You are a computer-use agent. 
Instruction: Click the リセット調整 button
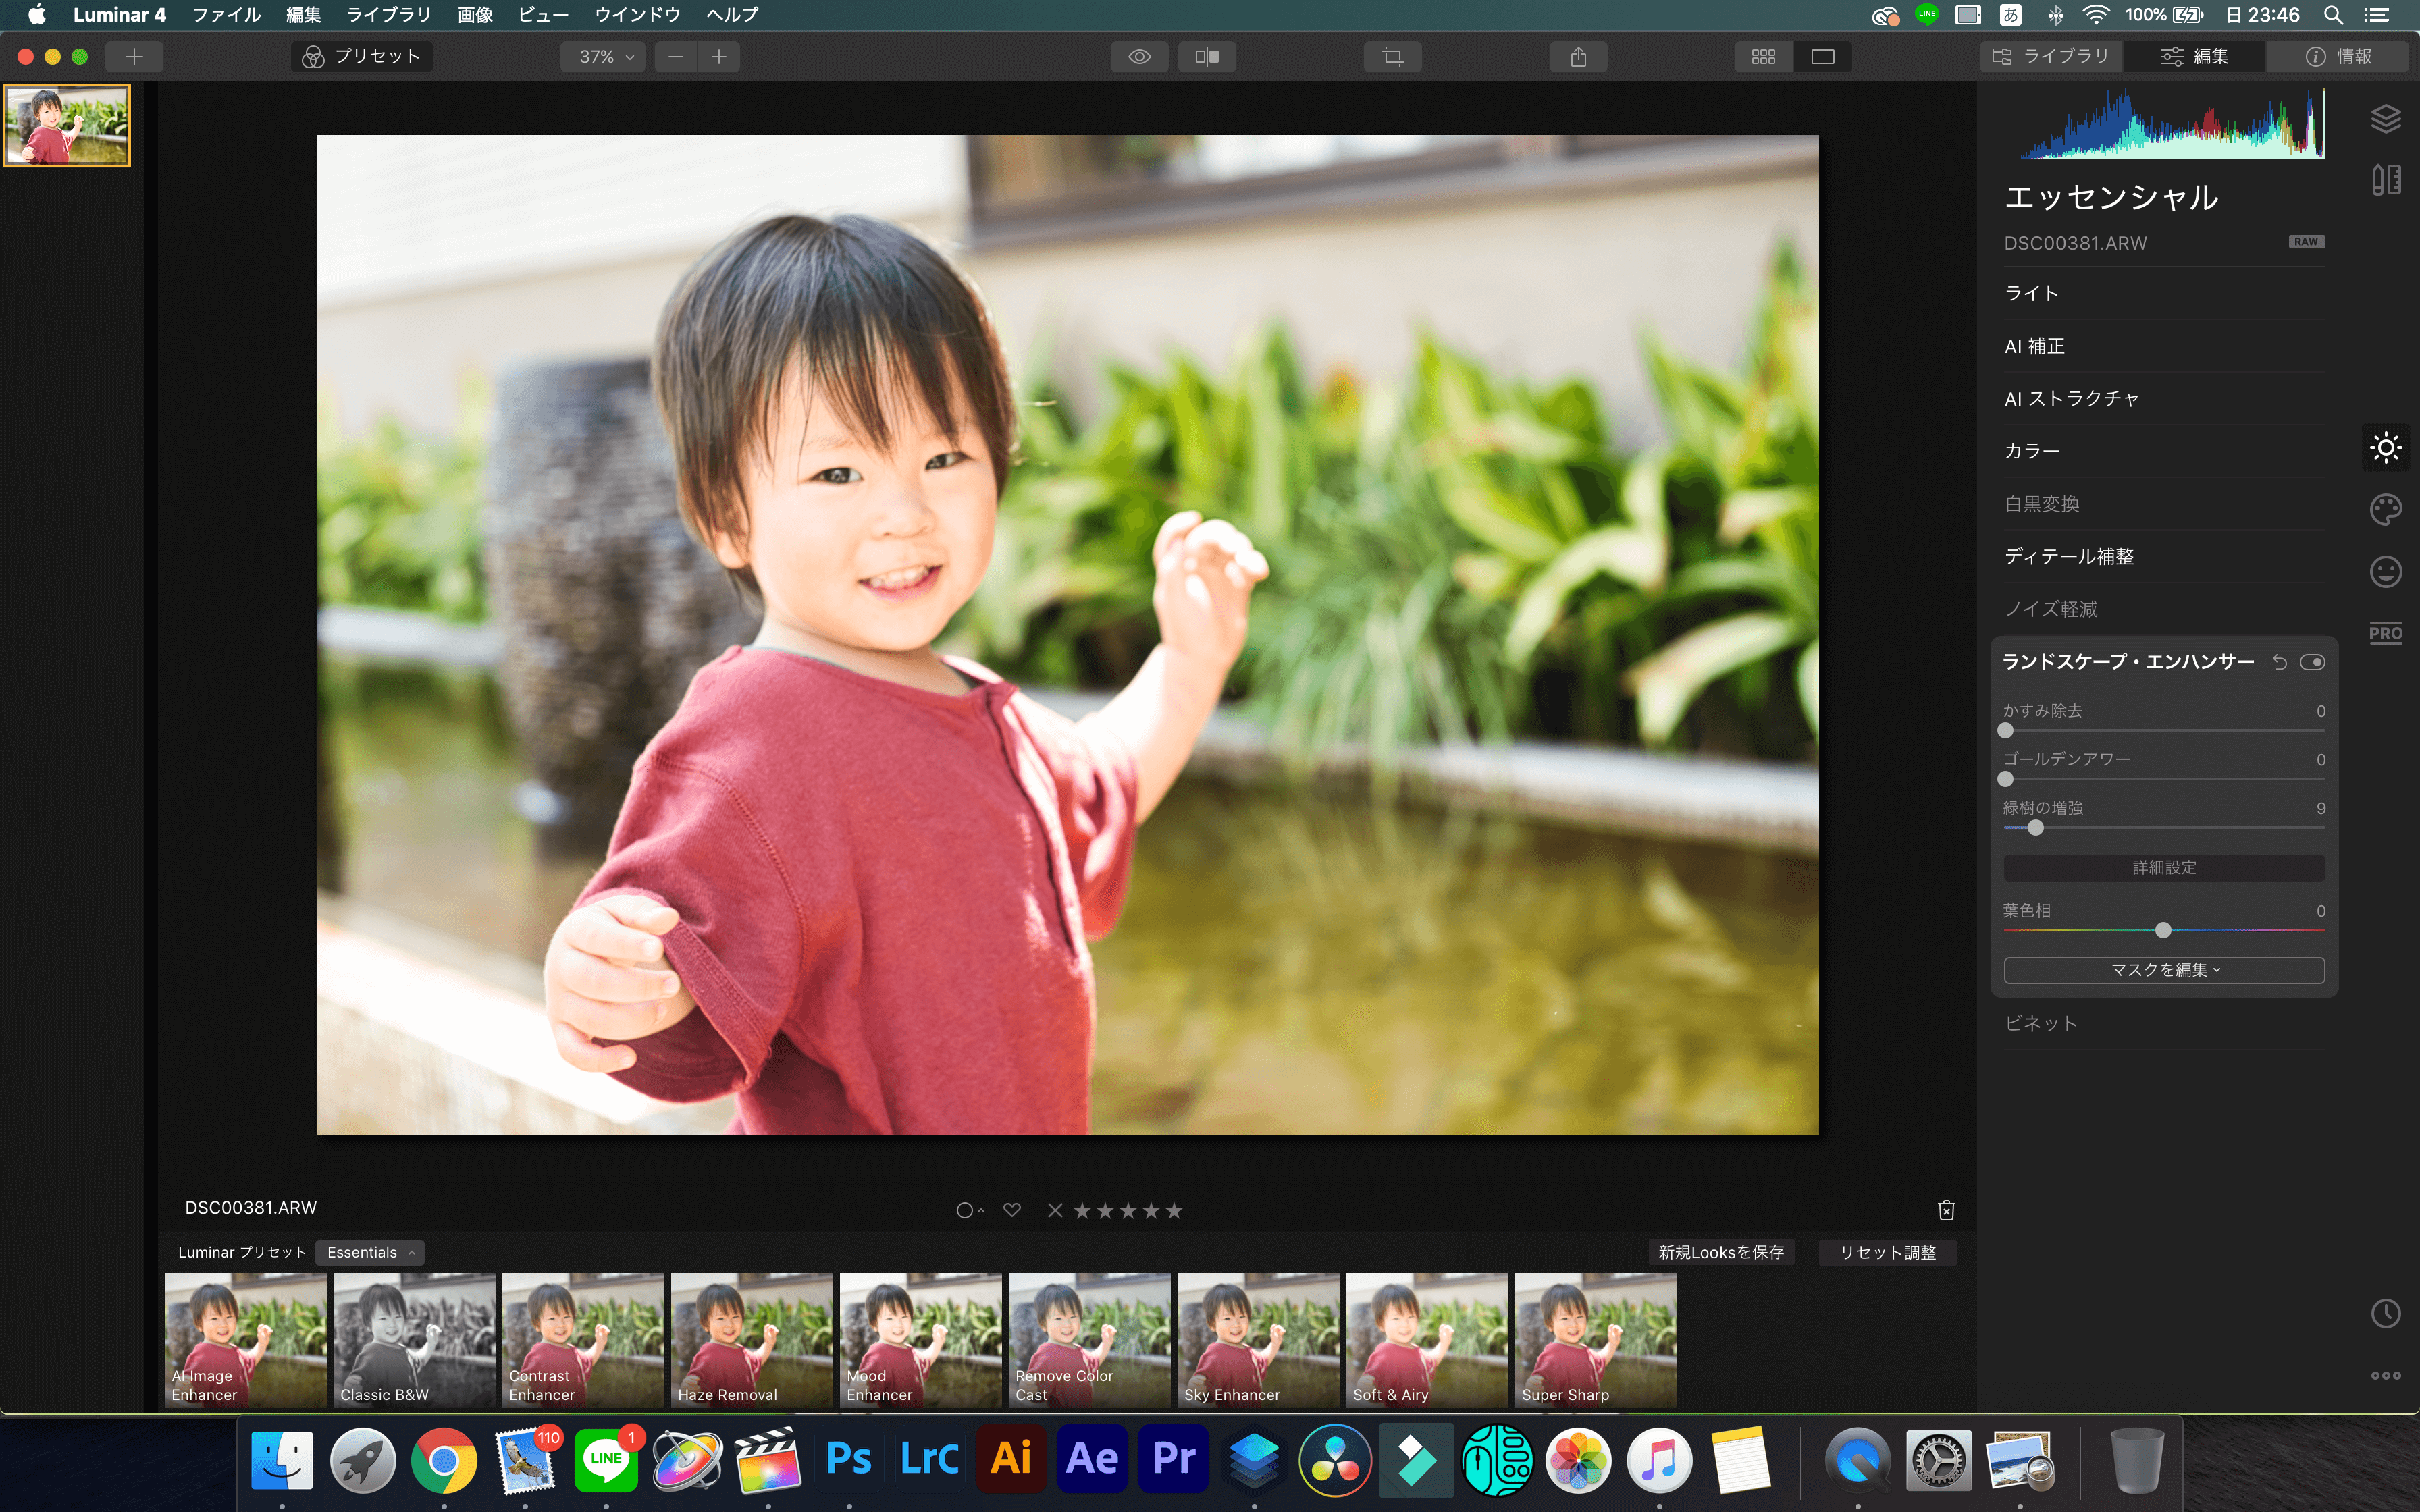[1887, 1252]
